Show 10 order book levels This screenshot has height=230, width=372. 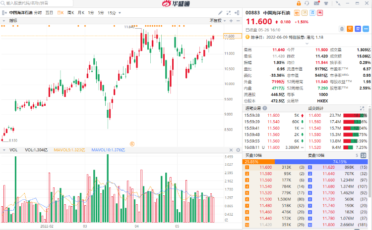(x=364, y=155)
